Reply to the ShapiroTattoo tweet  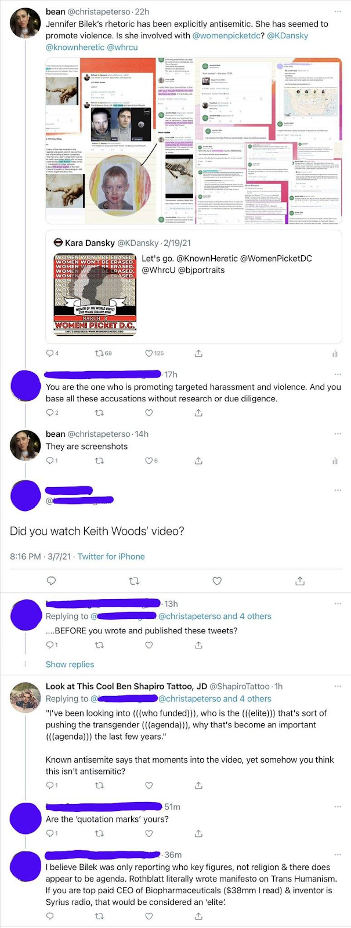click(50, 785)
